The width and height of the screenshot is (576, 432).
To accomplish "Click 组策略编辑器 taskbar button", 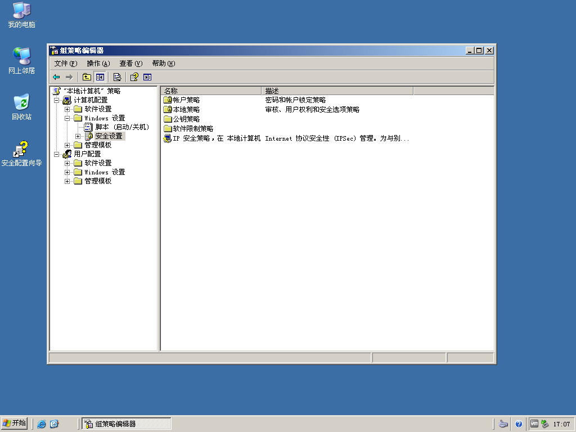I will [x=127, y=424].
